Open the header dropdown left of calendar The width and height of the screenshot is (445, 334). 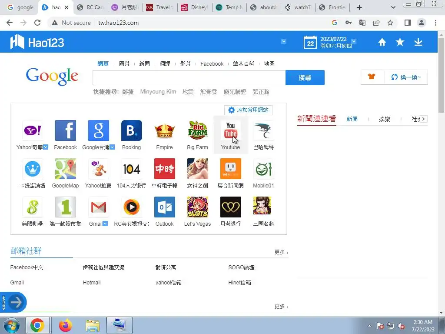pyautogui.click(x=283, y=41)
